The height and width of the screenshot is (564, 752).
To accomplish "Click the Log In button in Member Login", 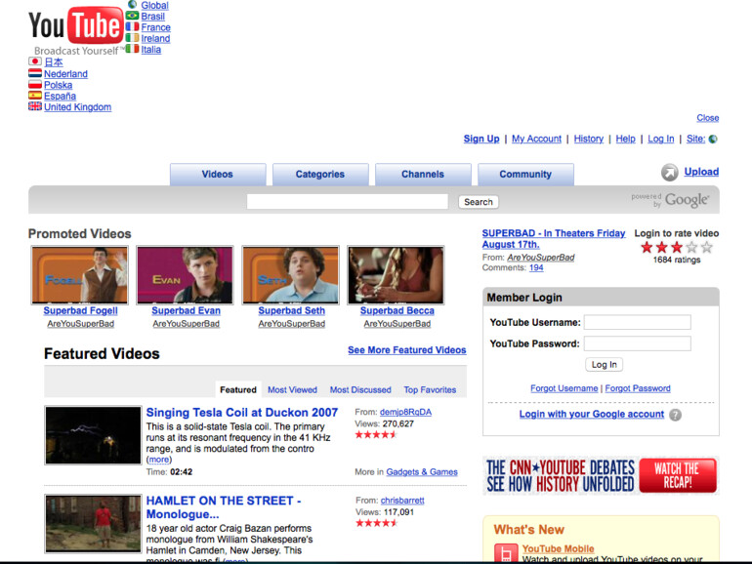I will click(605, 365).
